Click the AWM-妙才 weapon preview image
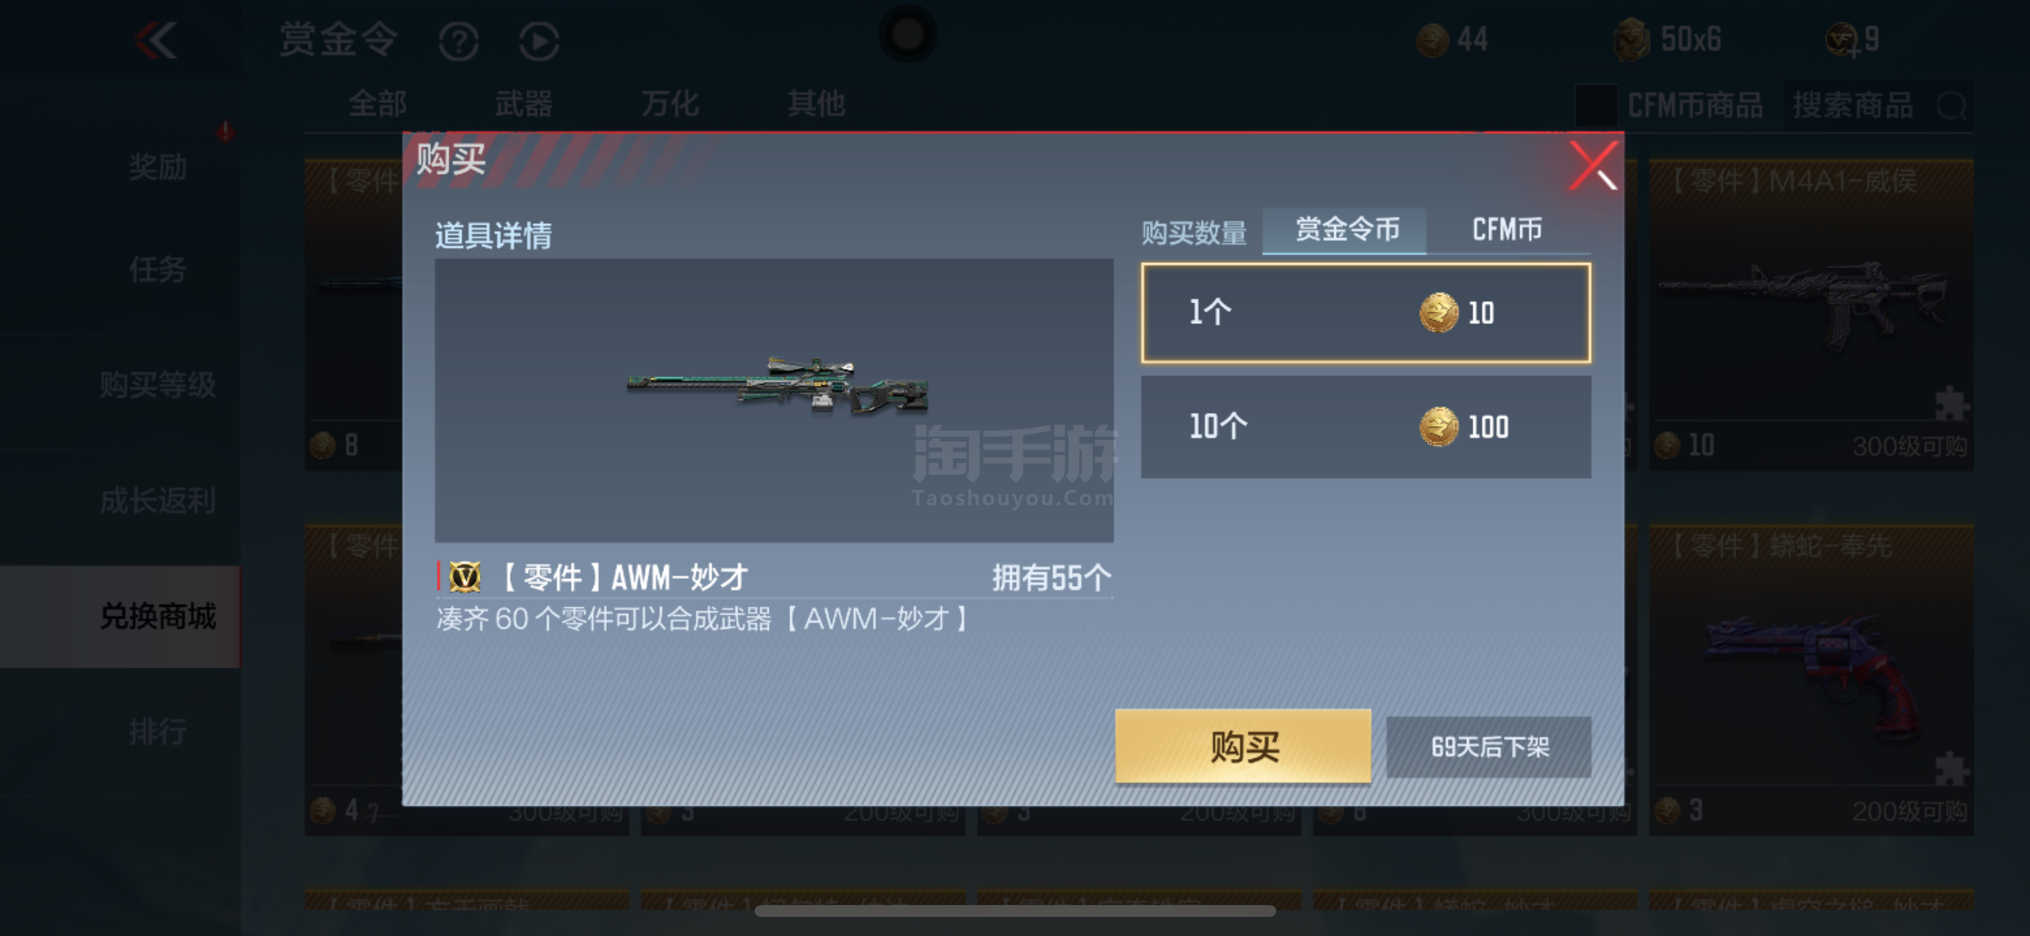The image size is (2030, 936). tap(774, 400)
